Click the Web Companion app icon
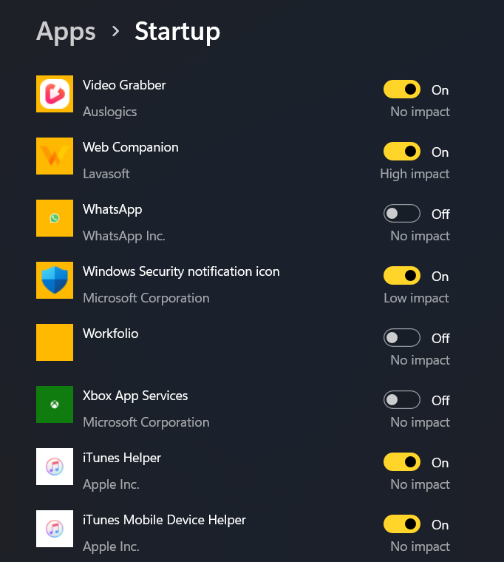 [55, 156]
